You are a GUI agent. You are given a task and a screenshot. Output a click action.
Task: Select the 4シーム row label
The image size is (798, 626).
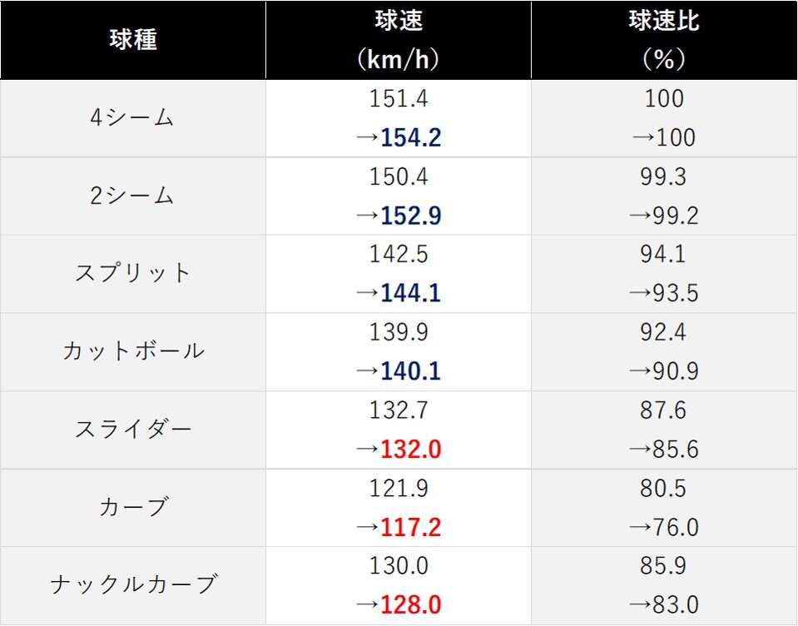[x=131, y=117]
